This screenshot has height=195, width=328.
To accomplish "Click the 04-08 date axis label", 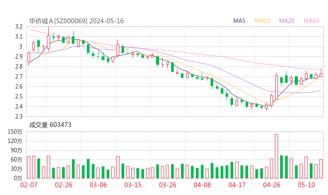I will coord(202,185).
